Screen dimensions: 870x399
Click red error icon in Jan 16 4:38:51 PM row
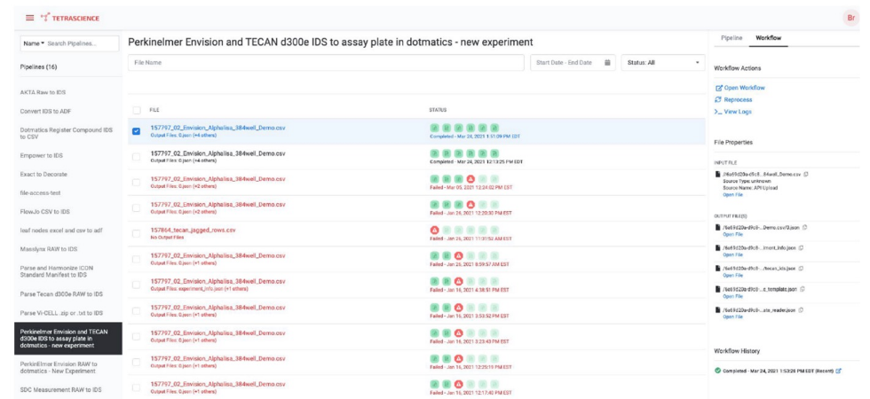pos(458,282)
